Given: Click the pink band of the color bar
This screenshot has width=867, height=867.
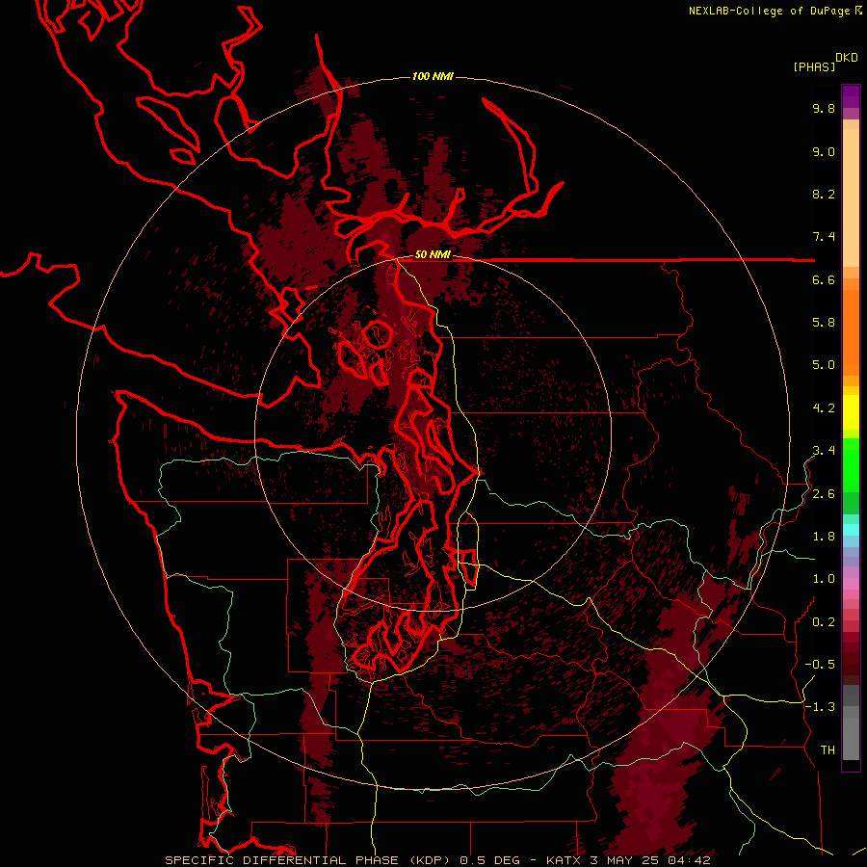Looking at the screenshot, I should 851,584.
